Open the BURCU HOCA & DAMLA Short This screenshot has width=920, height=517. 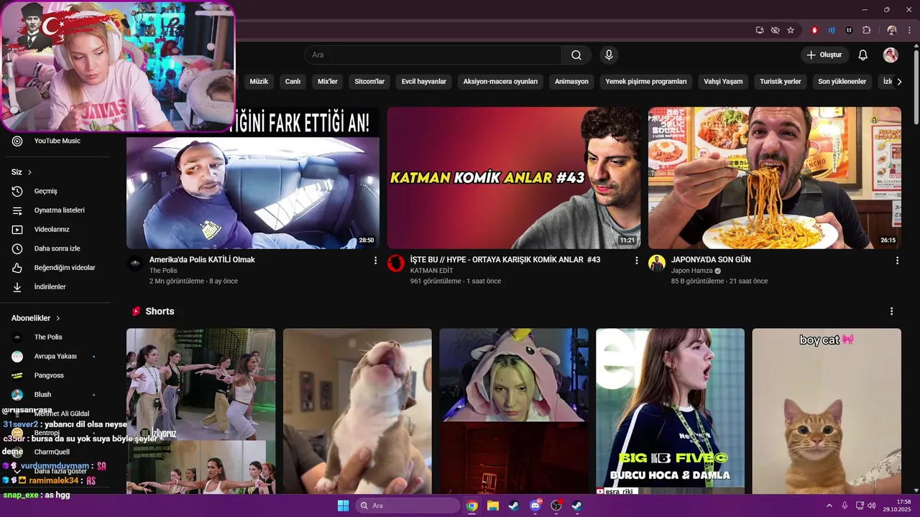coord(670,411)
